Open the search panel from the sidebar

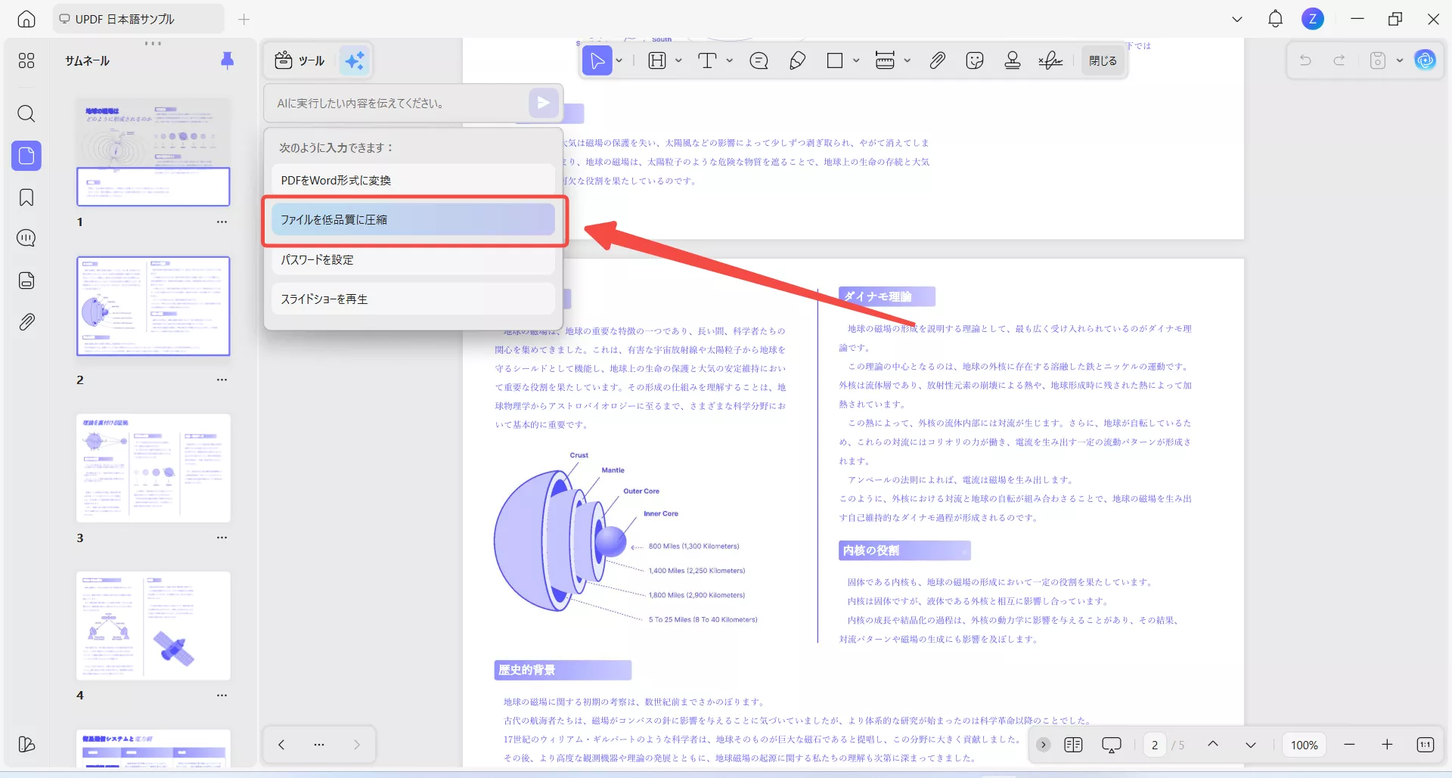tap(26, 114)
